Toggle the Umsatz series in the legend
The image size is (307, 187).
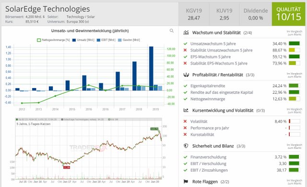point(83,40)
